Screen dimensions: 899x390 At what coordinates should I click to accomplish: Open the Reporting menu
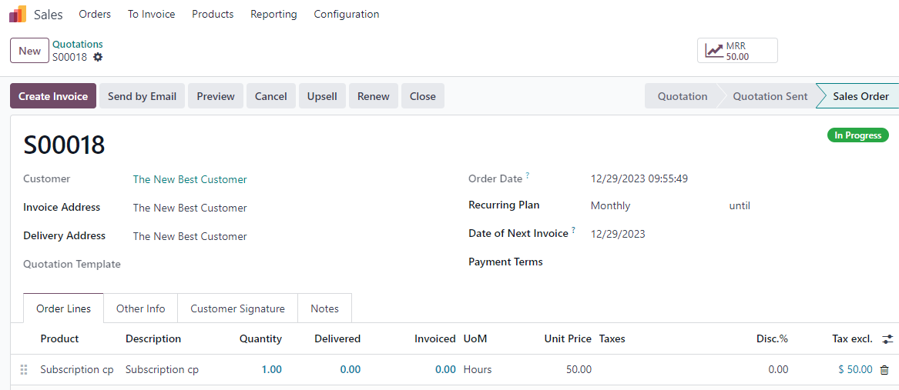pyautogui.click(x=273, y=15)
